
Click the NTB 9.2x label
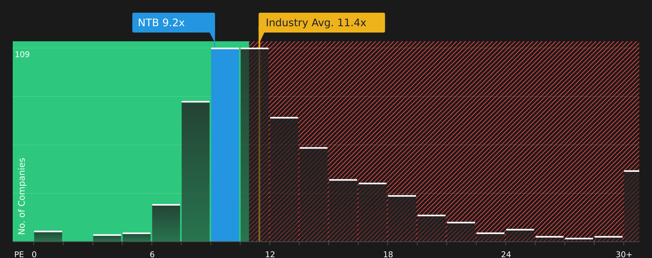(174, 23)
